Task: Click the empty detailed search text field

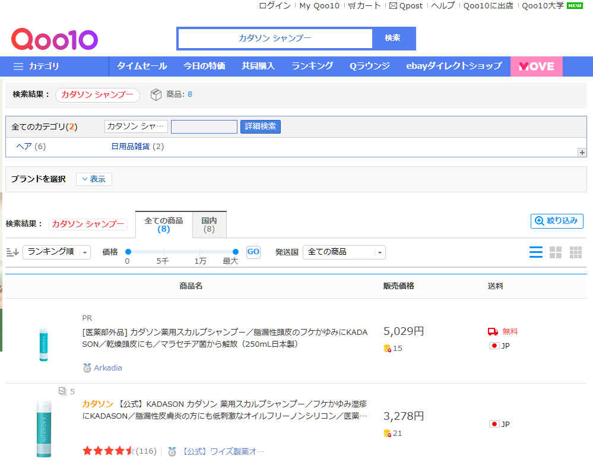Action: [x=204, y=126]
